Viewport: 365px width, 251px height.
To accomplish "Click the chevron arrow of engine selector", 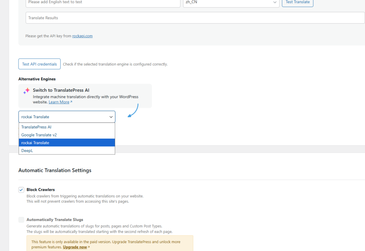I will point(110,117).
